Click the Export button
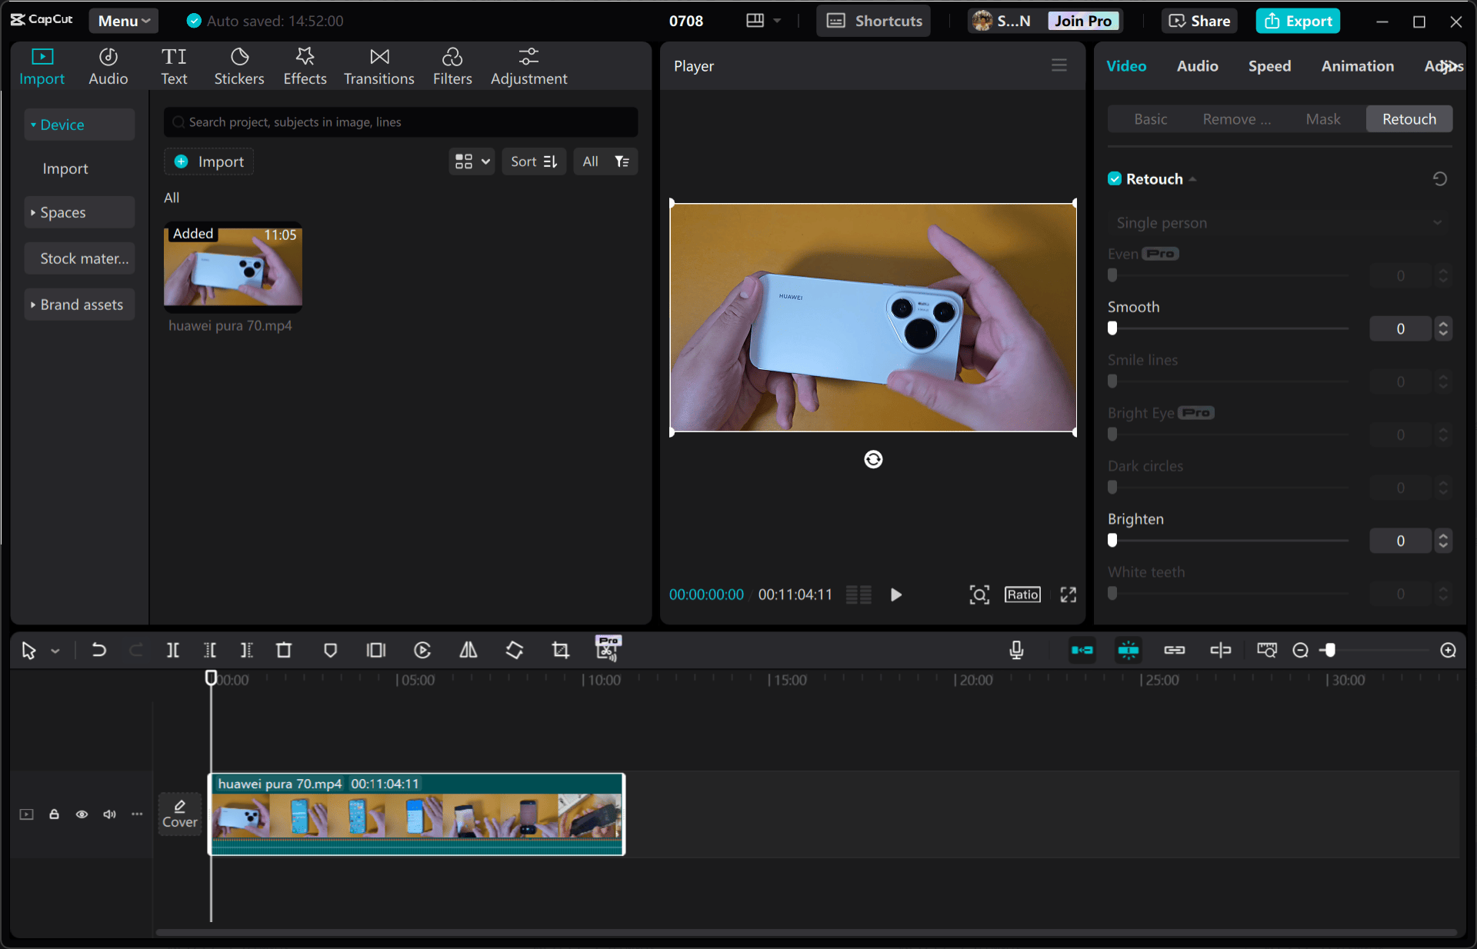 pos(1298,21)
